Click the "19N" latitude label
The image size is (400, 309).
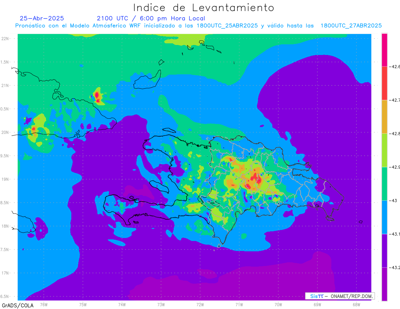[x=5, y=179]
